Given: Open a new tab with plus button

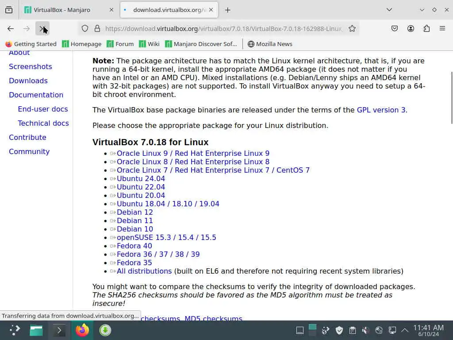Looking at the screenshot, I should (228, 10).
